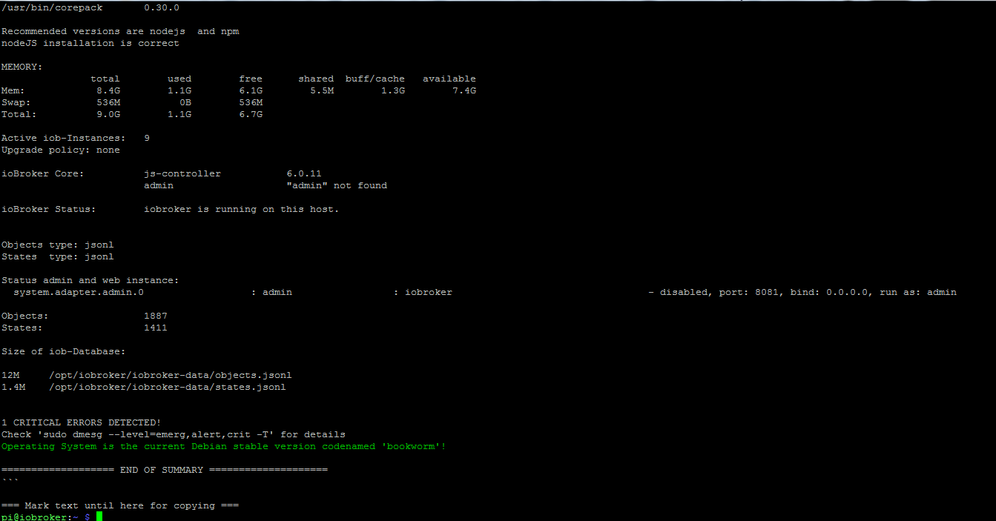Click '"admin" not found' message
The image size is (996, 521).
[337, 185]
